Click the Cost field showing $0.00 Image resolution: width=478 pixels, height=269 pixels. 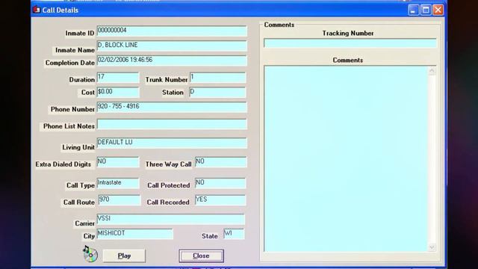(x=118, y=92)
